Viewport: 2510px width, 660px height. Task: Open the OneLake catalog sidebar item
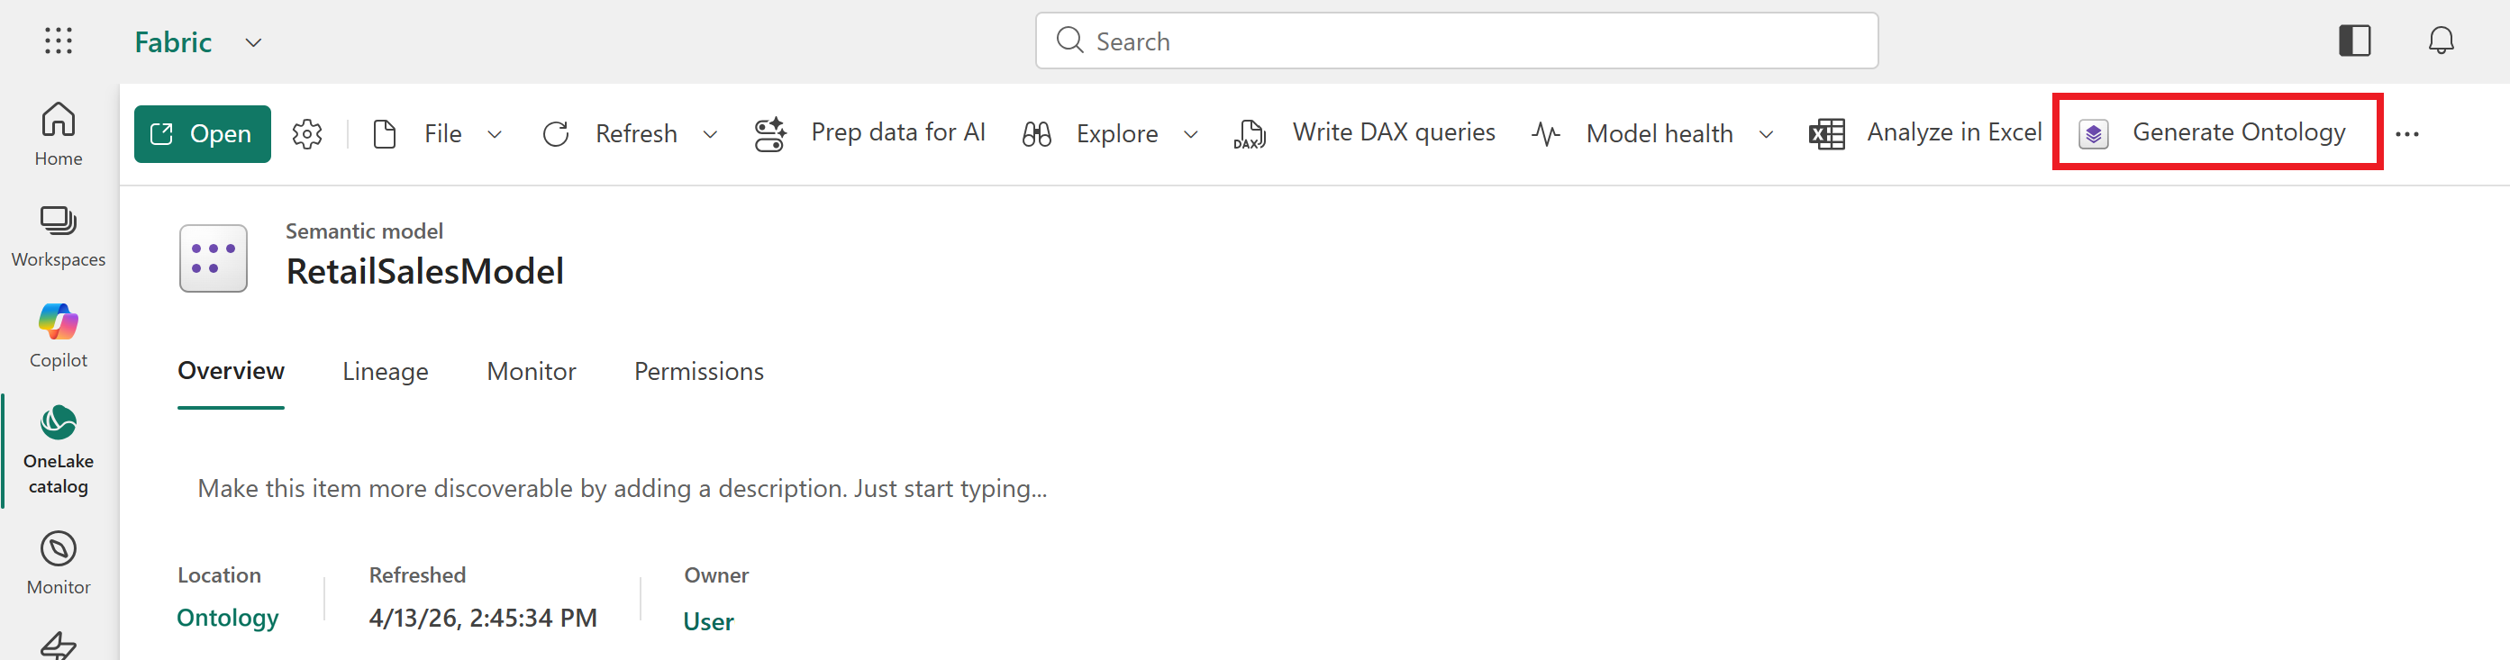point(59,451)
